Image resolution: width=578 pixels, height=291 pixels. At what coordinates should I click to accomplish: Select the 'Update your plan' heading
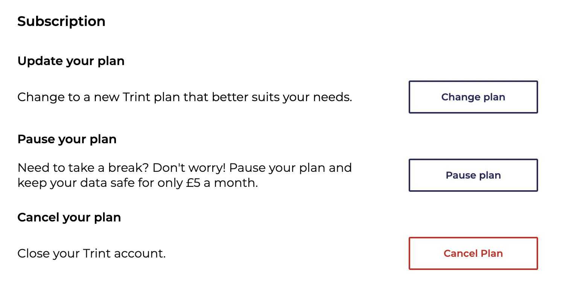71,61
